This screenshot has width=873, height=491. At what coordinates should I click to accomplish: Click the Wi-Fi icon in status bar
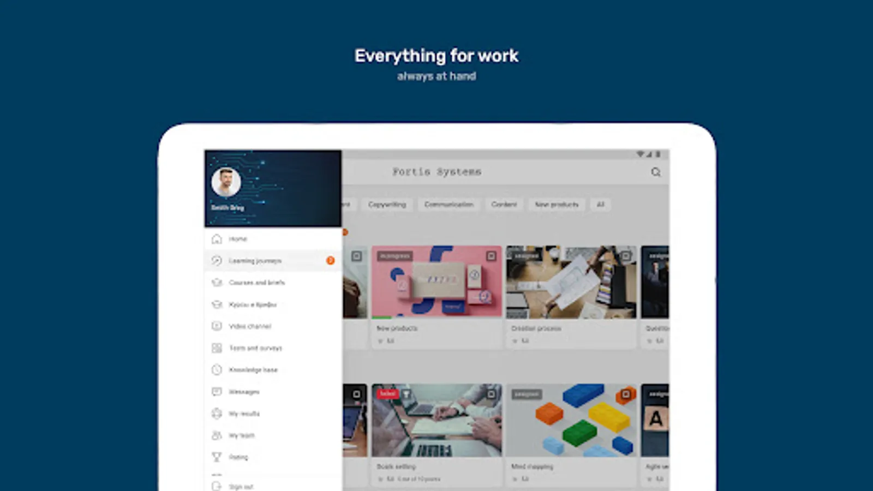[640, 154]
